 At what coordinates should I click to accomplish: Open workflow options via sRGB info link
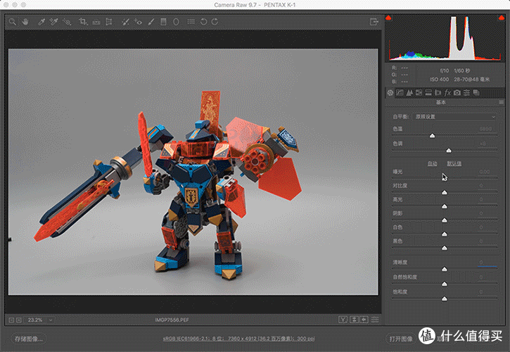point(238,339)
